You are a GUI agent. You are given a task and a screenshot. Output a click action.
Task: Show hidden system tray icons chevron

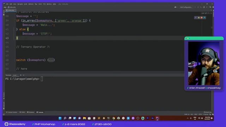click(x=188, y=118)
